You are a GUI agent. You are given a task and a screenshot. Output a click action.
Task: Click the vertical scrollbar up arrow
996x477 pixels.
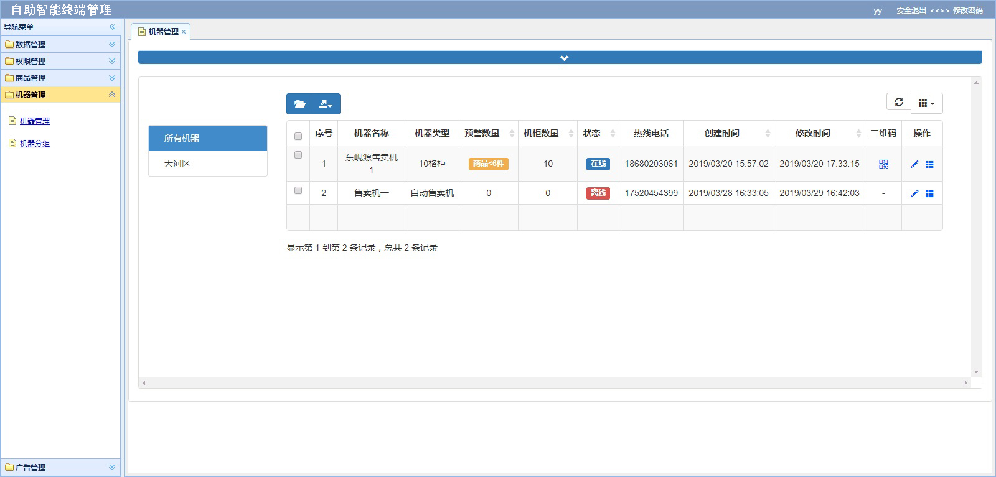point(977,82)
